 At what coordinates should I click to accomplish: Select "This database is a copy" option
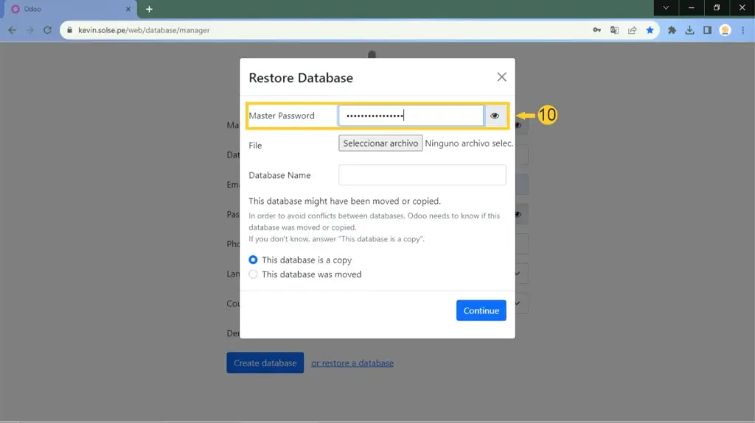254,260
